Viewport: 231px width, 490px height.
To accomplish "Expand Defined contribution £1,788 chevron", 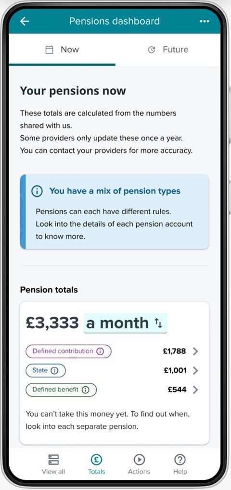I will (x=195, y=351).
